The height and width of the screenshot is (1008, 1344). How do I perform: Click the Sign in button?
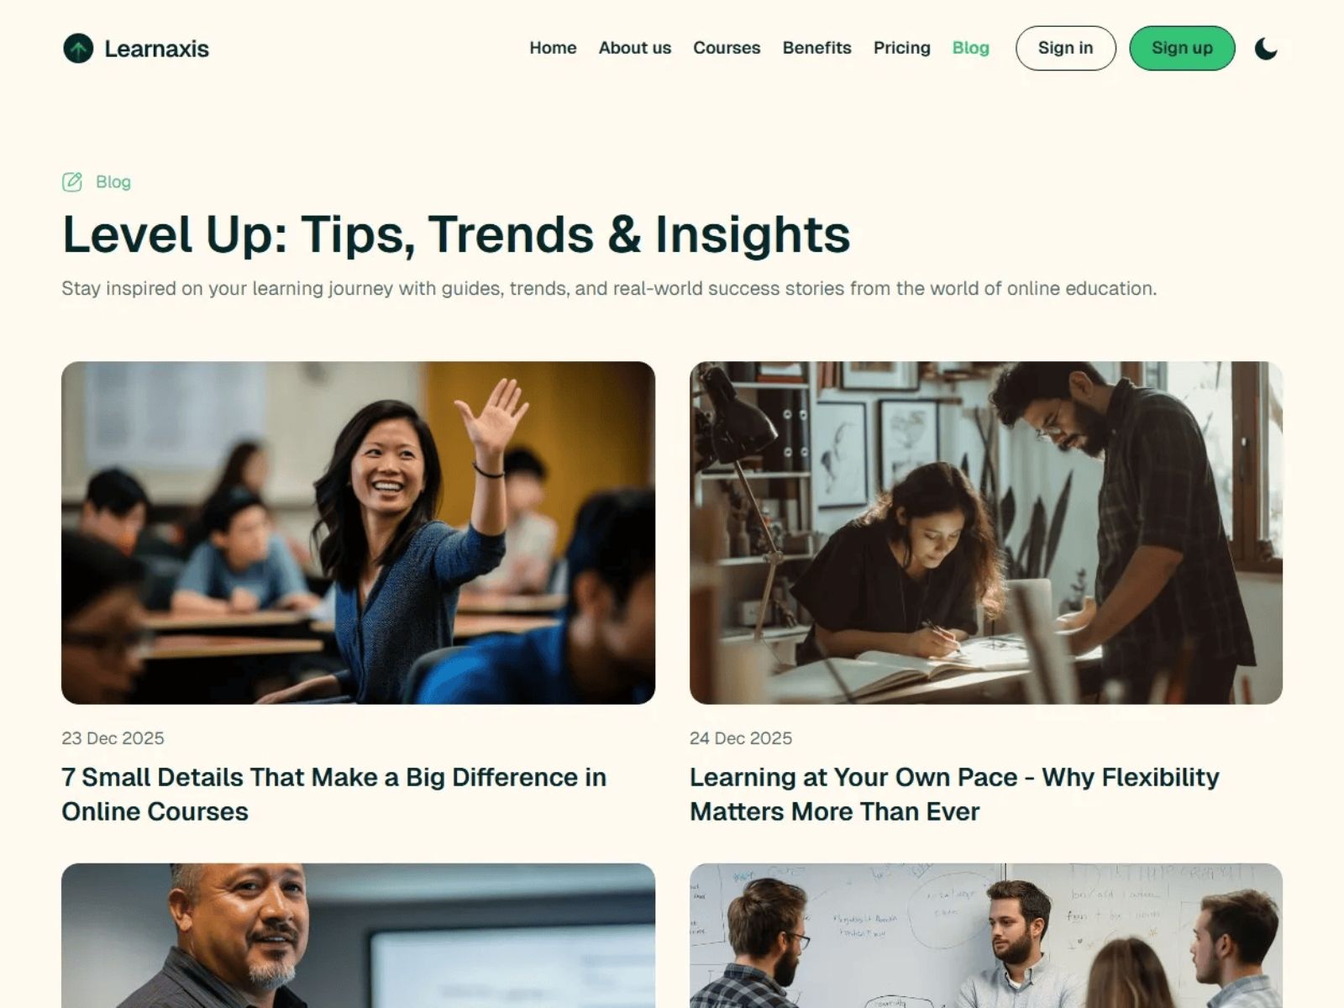pyautogui.click(x=1065, y=48)
